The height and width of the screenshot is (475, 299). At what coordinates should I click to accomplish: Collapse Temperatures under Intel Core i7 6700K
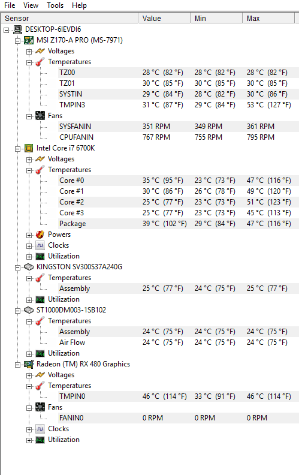29,170
